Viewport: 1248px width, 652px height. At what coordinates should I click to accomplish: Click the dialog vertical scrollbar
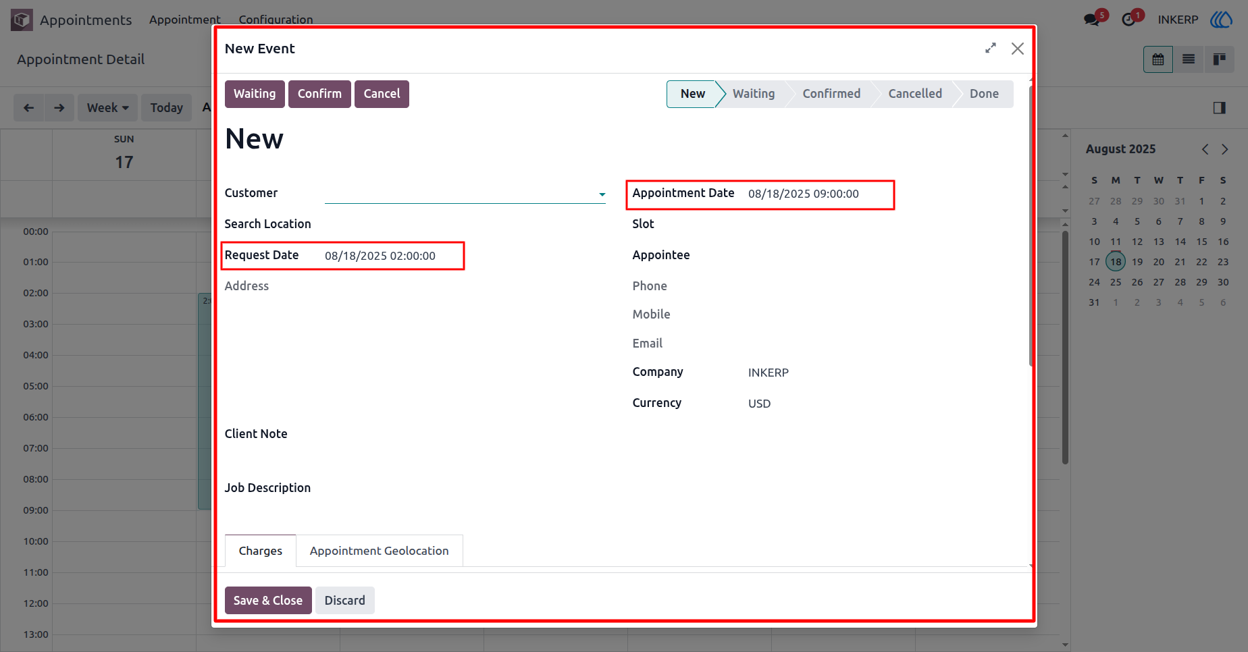click(x=1031, y=226)
